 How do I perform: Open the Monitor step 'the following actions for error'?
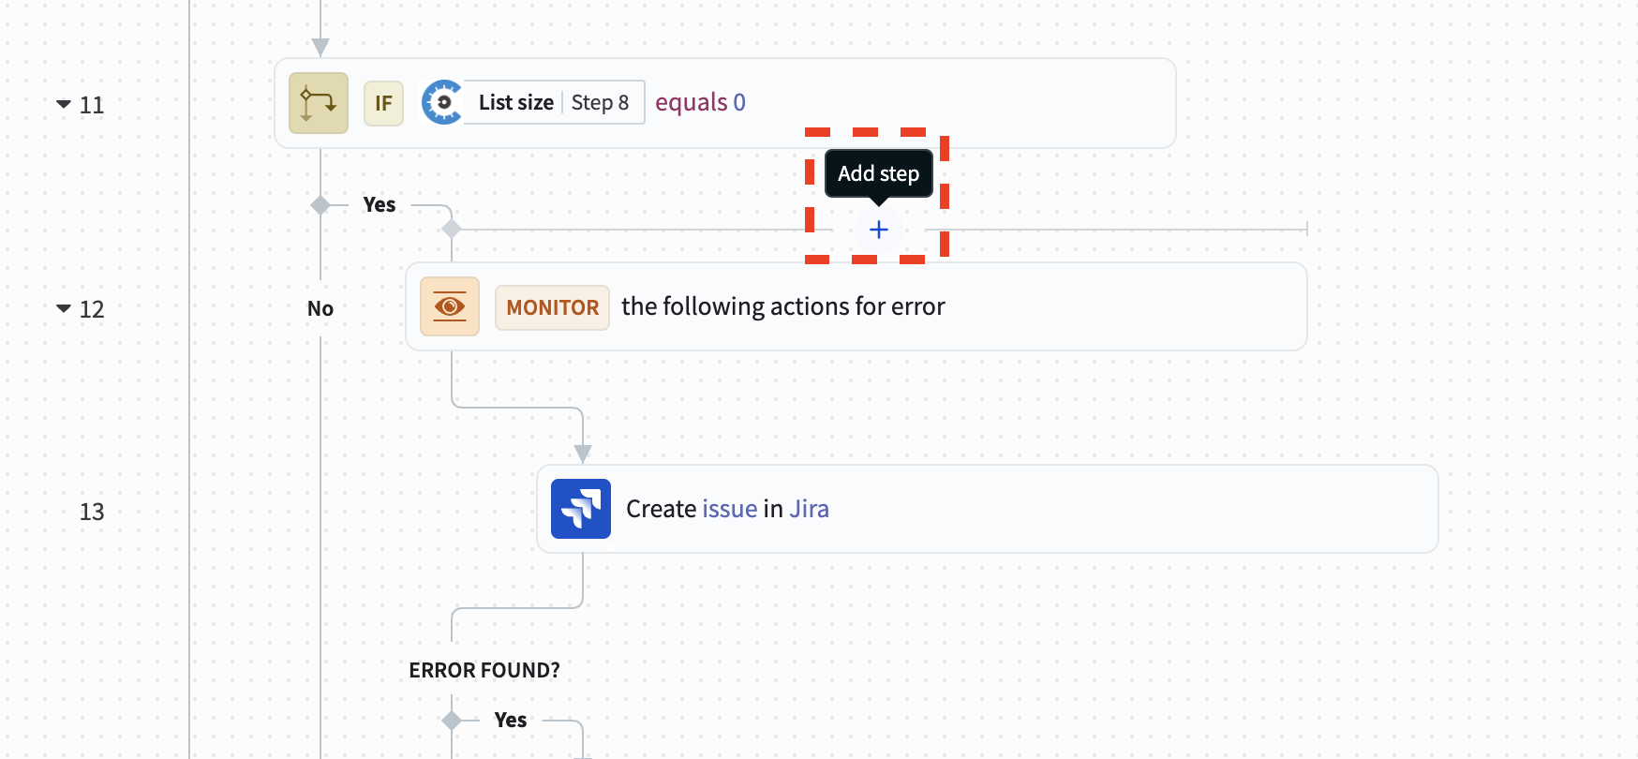pos(856,306)
